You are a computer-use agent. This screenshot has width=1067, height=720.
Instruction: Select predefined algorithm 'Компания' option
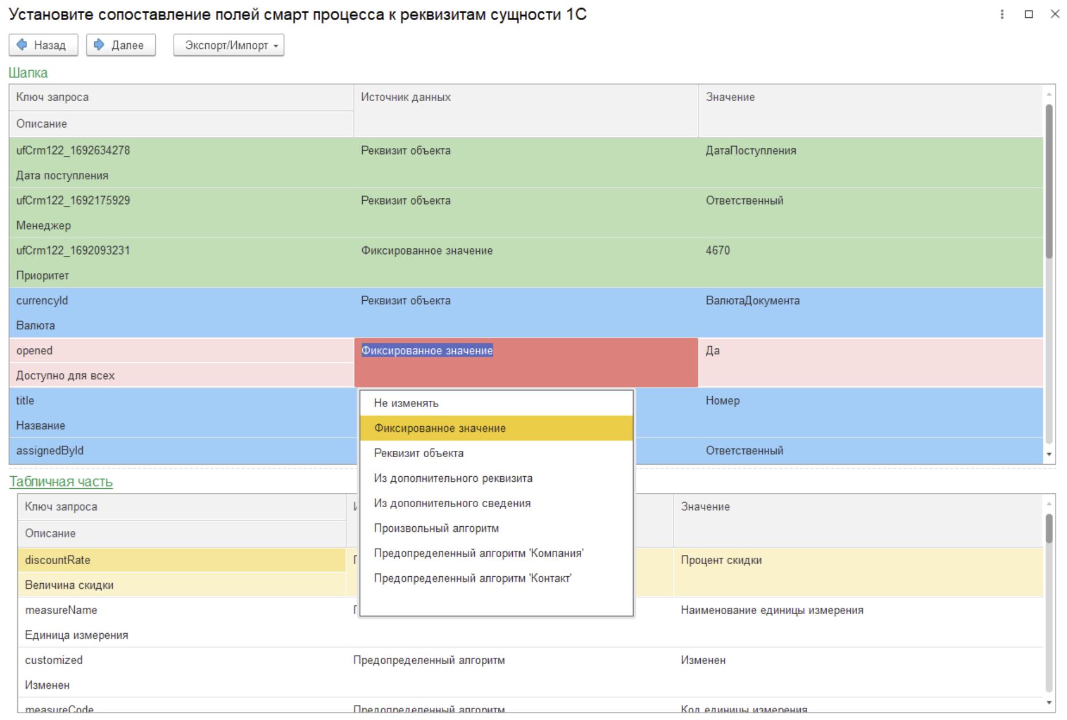pyautogui.click(x=496, y=553)
